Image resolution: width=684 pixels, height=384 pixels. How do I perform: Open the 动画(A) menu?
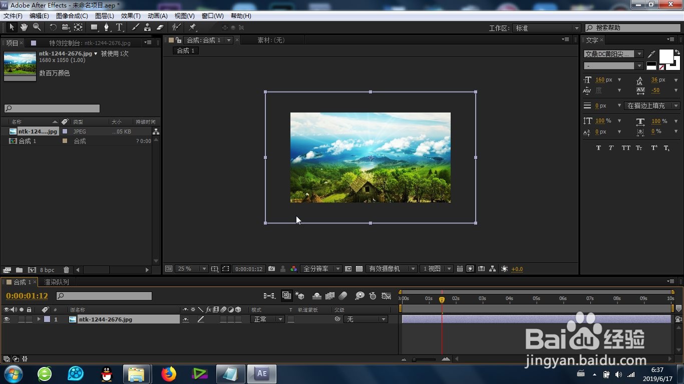[158, 15]
